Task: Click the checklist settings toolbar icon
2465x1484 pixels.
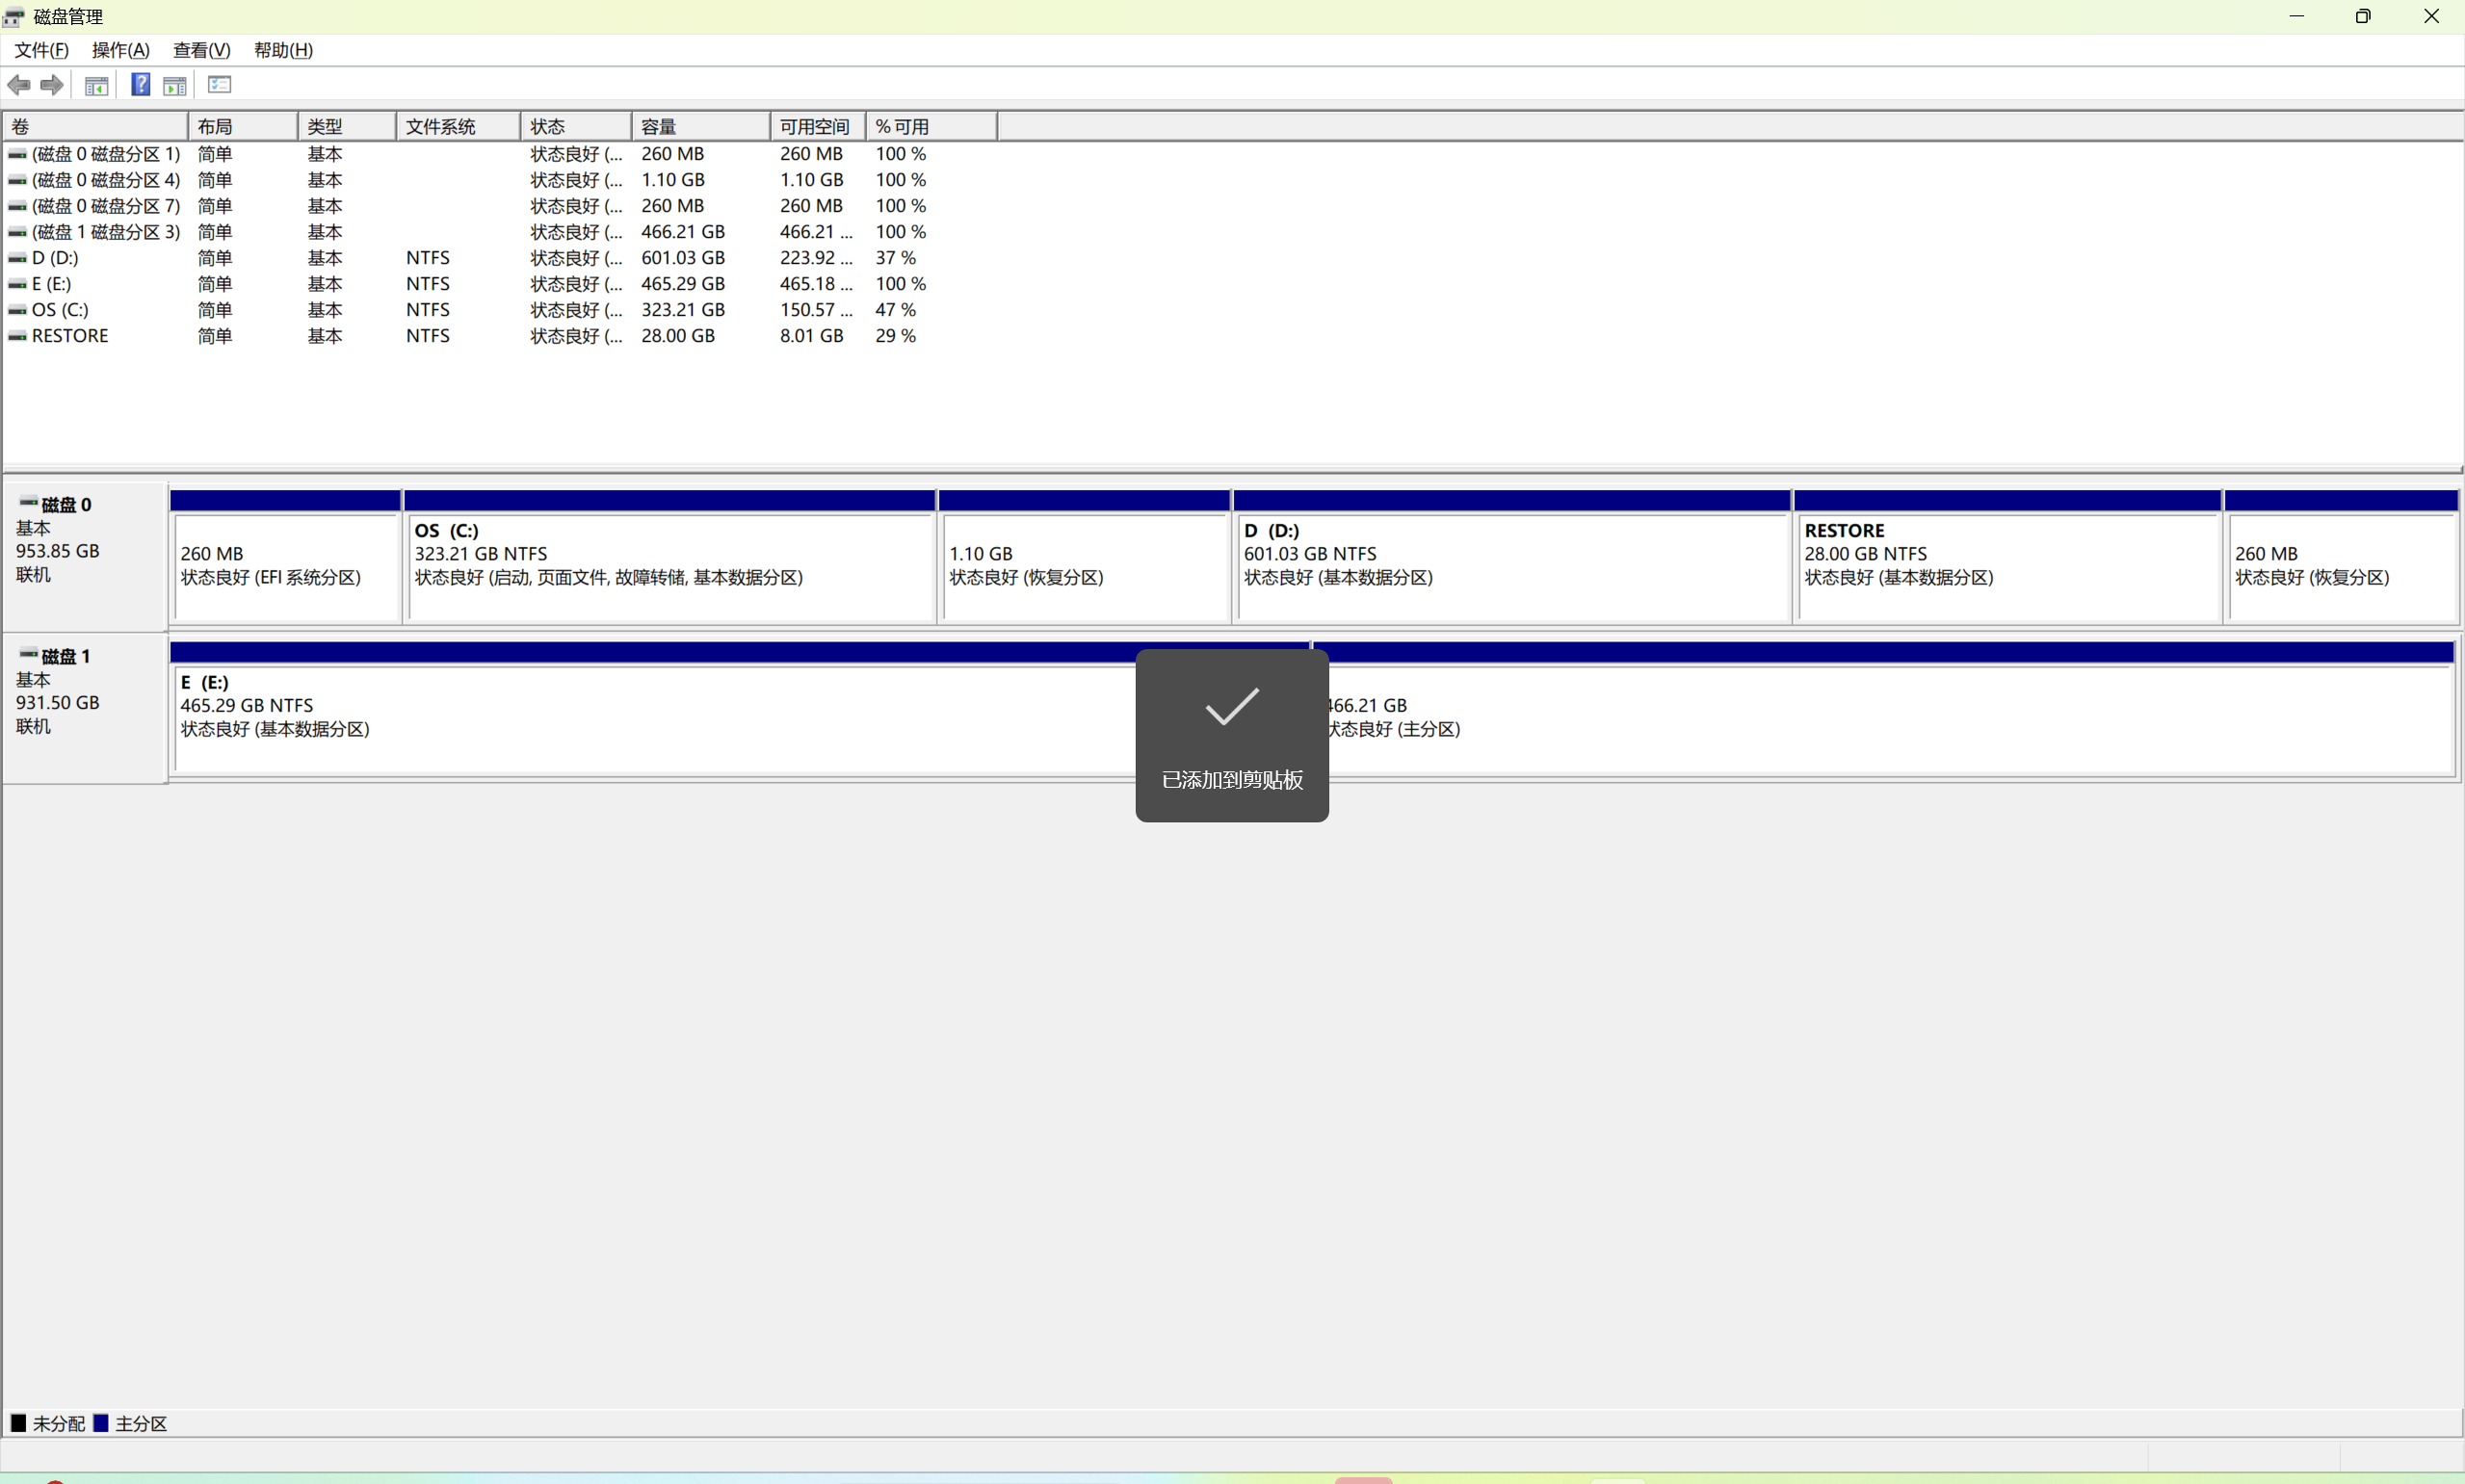Action: [220, 85]
